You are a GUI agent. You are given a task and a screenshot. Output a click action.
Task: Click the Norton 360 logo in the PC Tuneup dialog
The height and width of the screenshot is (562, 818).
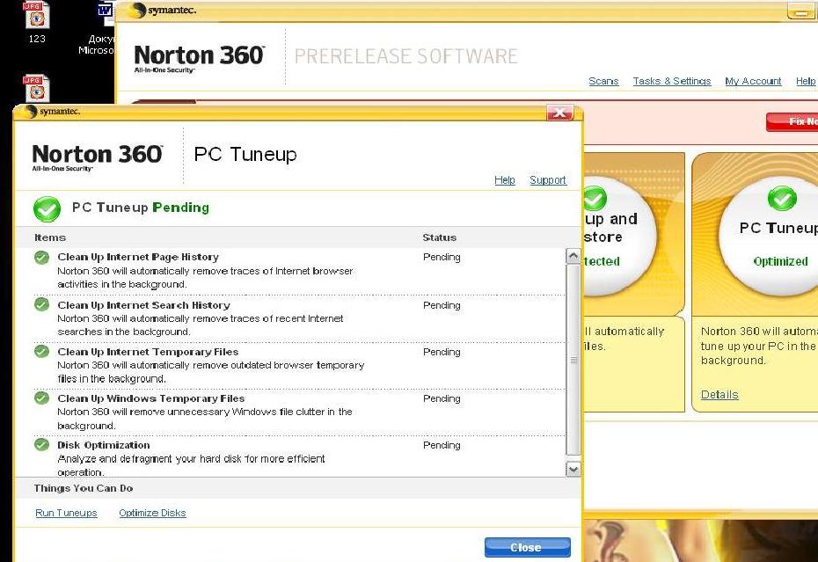click(97, 157)
